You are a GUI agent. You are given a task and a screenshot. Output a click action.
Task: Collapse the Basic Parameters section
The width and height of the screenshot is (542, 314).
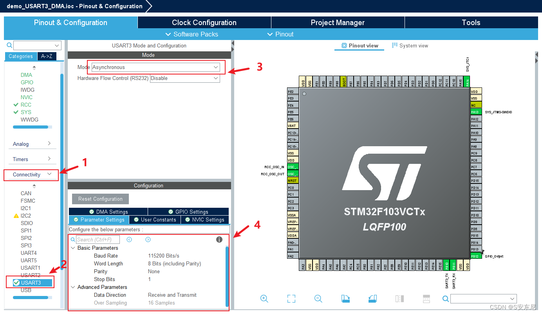(73, 248)
